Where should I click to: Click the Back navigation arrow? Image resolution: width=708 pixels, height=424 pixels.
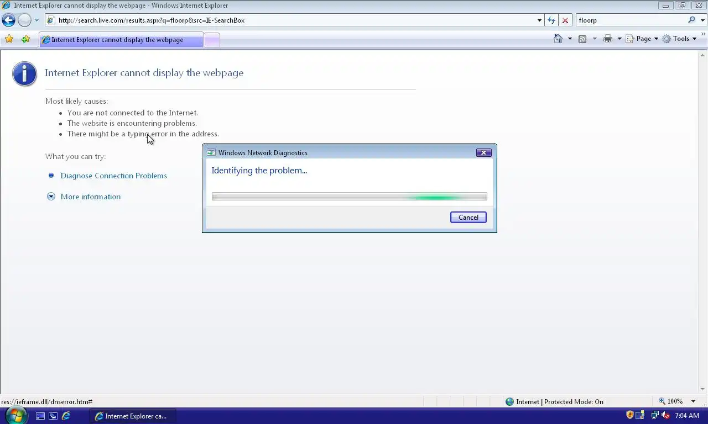(x=8, y=20)
